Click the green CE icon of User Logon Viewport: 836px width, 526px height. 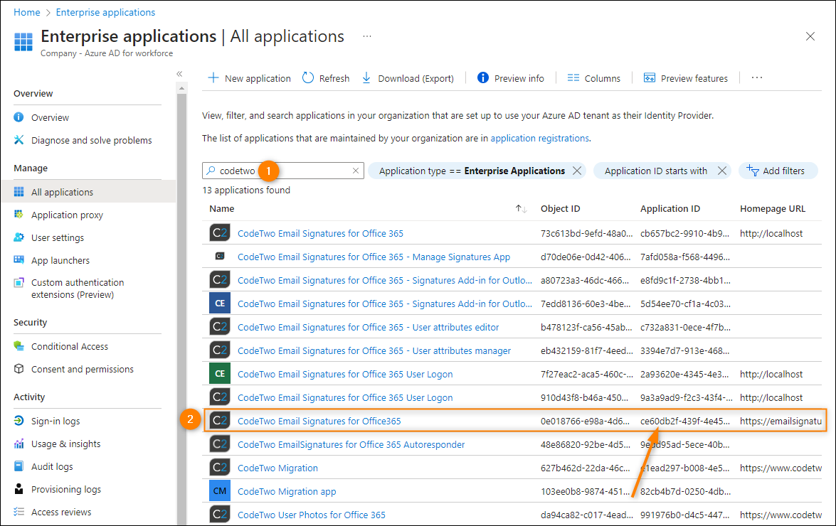220,374
